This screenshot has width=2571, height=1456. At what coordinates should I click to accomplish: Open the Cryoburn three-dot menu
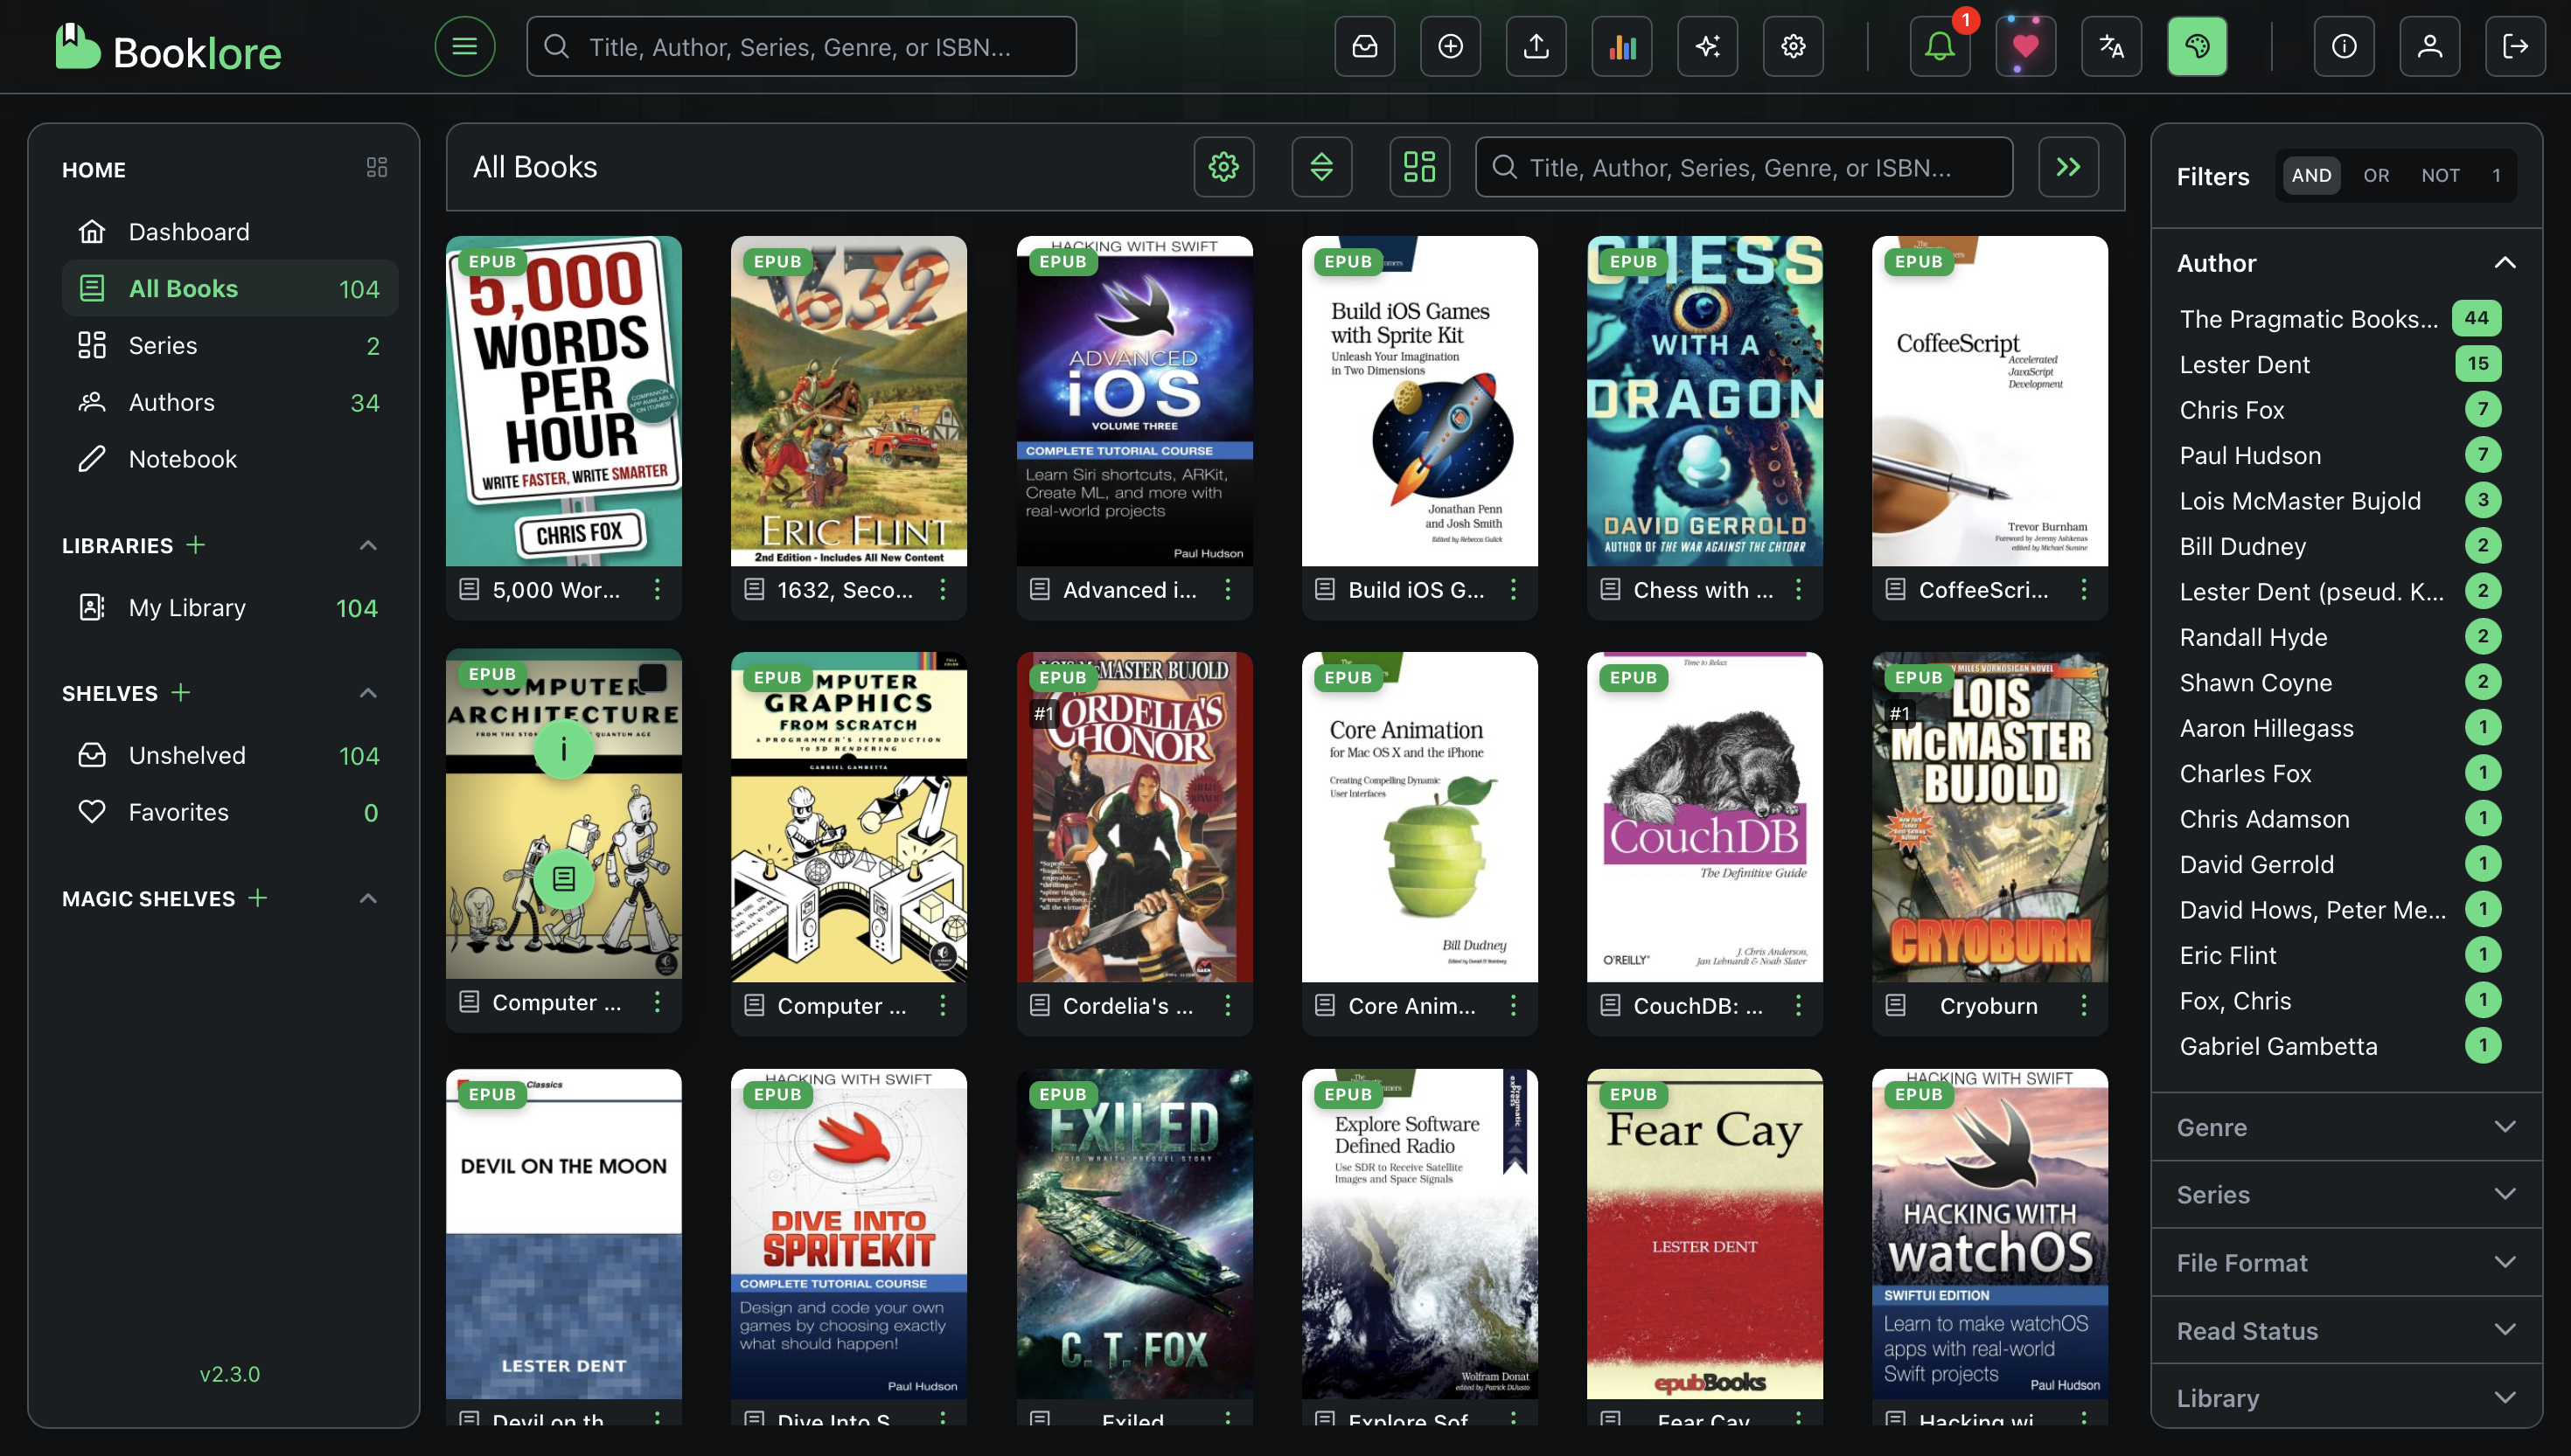pos(2084,1005)
